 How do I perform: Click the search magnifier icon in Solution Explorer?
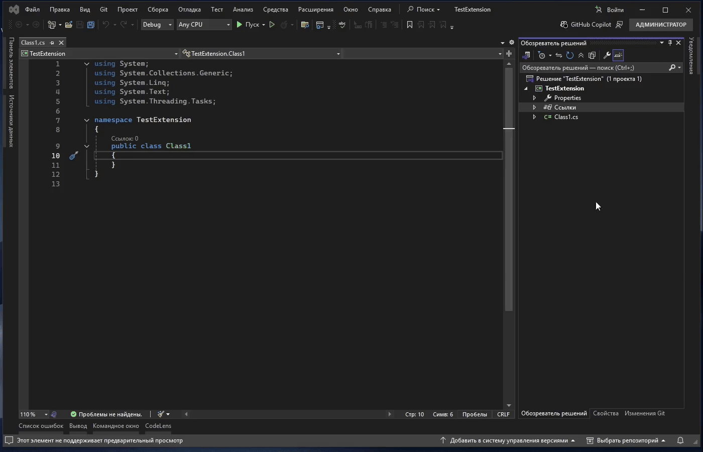pyautogui.click(x=672, y=67)
